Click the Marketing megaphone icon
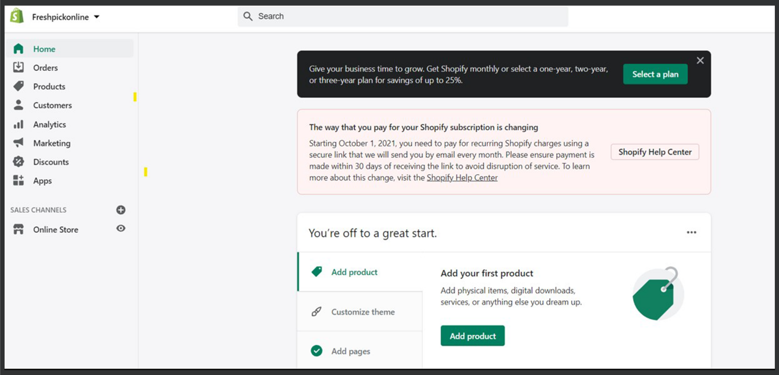779x375 pixels. 18,143
